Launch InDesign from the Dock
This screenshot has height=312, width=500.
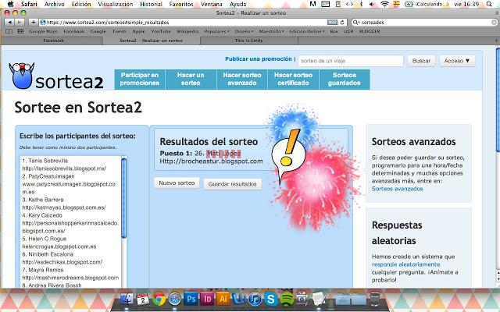(x=207, y=299)
